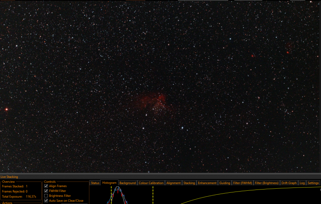Disable the Align Frames checkbox
The height and width of the screenshot is (204, 321).
pos(46,186)
